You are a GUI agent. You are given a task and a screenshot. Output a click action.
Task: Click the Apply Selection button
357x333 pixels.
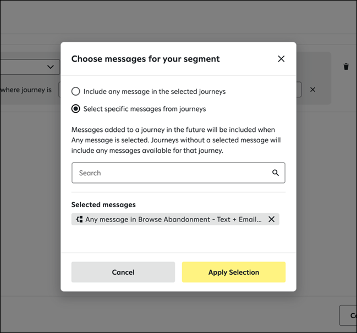coord(234,272)
